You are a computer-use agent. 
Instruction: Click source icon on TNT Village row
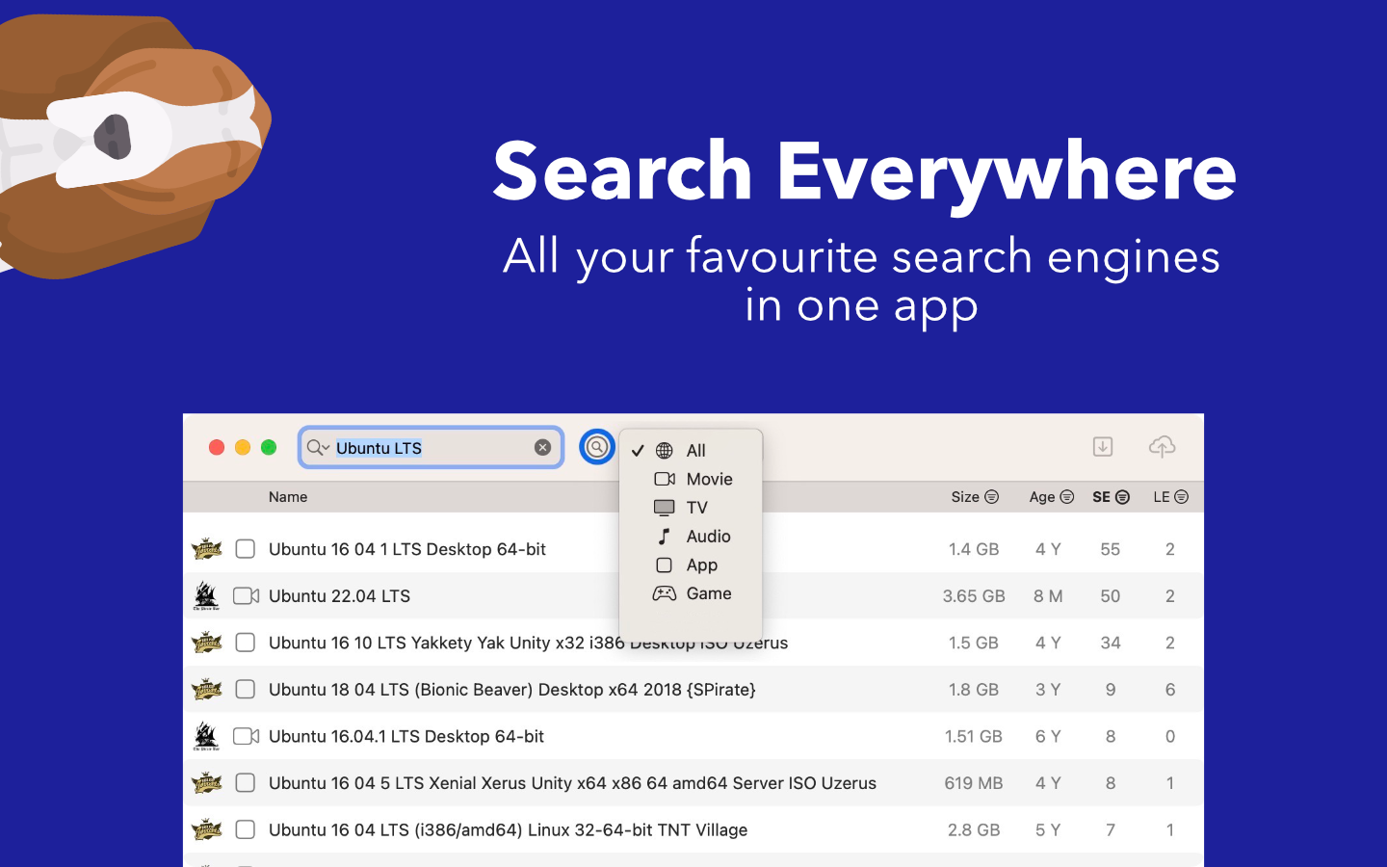coord(207,829)
